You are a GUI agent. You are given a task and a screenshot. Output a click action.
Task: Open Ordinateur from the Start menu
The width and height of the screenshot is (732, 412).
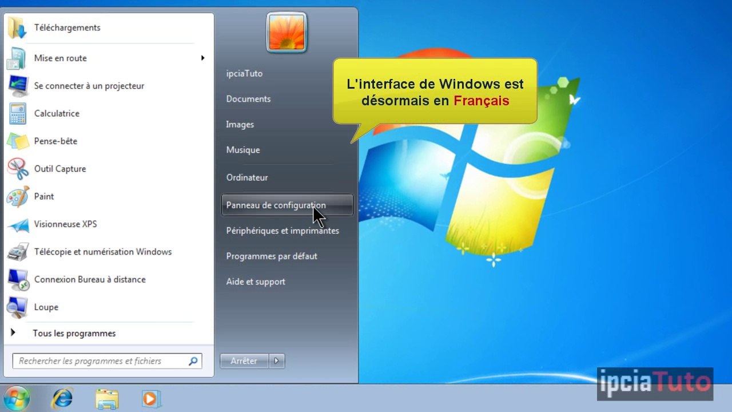coord(247,177)
